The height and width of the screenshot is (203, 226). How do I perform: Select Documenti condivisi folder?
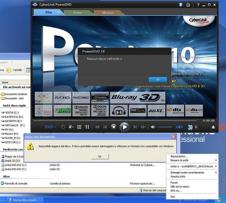tap(14, 94)
